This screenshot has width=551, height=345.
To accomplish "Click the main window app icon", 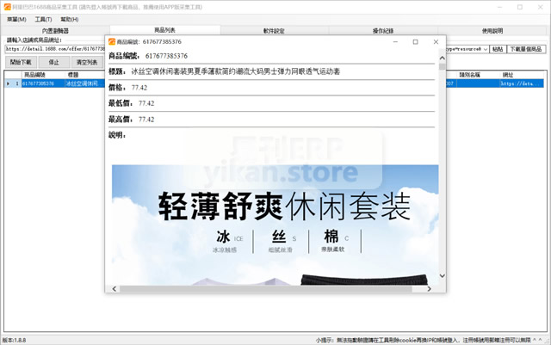I will point(6,6).
